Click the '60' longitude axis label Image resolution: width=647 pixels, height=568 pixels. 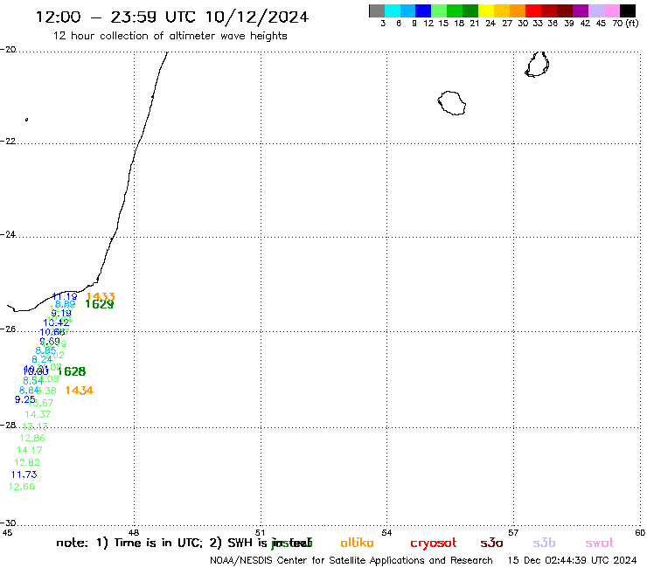point(640,532)
